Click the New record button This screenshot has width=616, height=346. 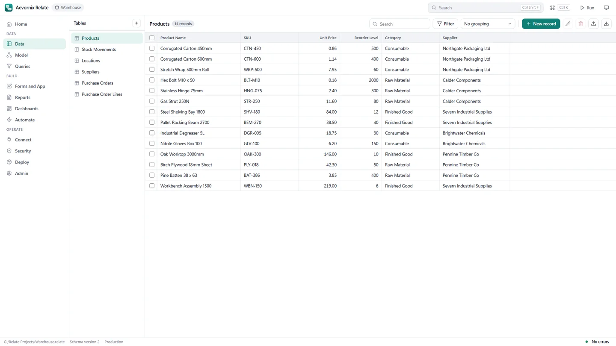(x=541, y=24)
